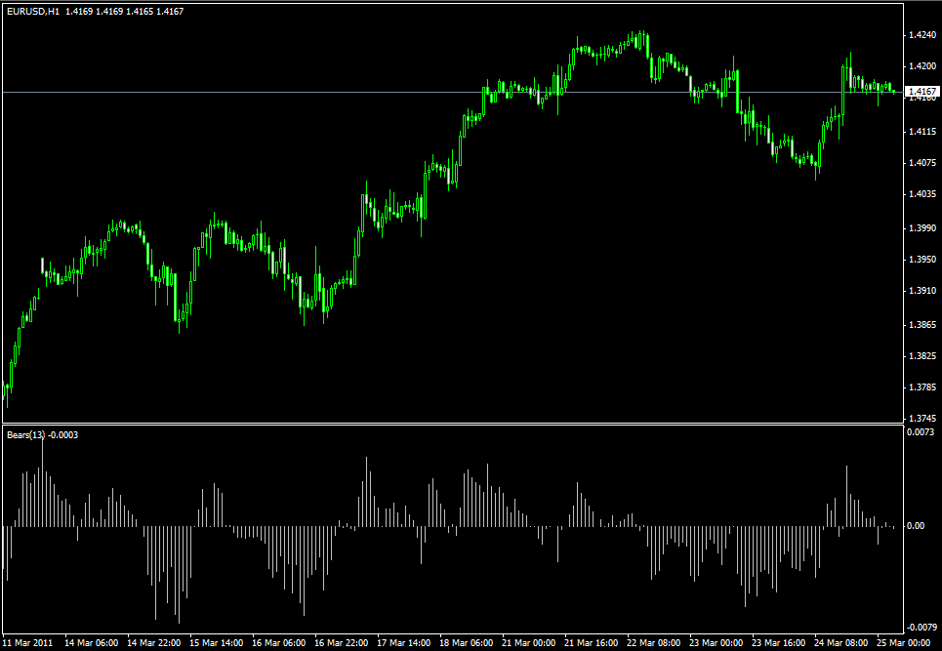
Task: Click the 1.4240 price axis label
Action: (922, 35)
